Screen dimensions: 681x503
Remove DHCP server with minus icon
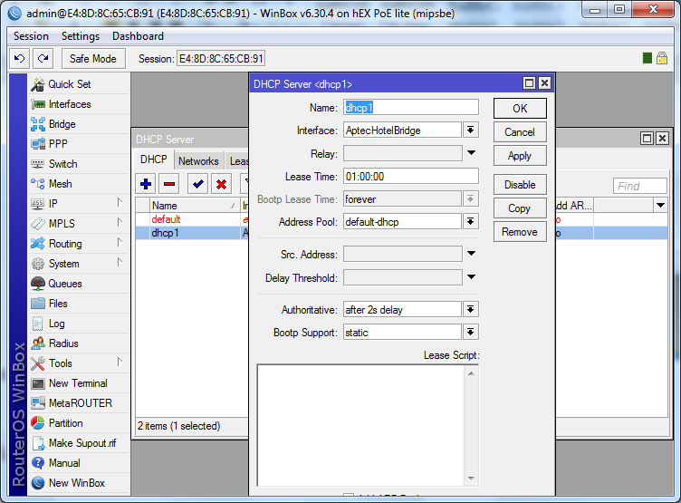pyautogui.click(x=169, y=184)
